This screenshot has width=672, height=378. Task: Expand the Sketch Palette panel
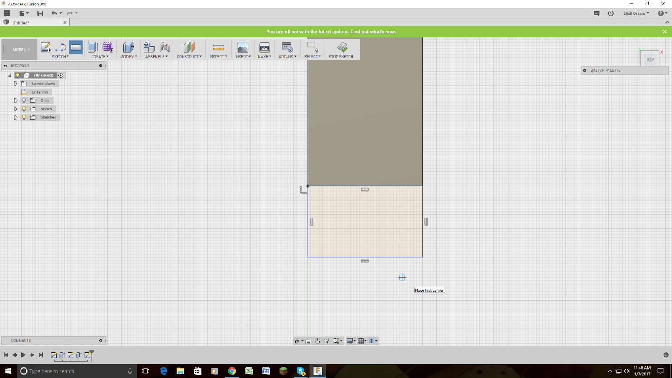click(x=585, y=71)
